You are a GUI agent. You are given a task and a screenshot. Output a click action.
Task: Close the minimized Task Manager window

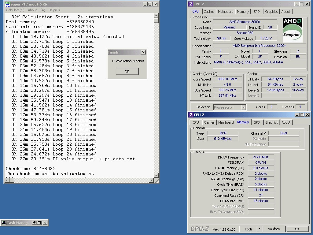(45, 223)
